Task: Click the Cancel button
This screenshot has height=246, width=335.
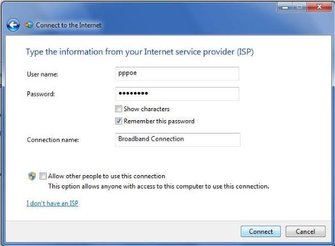Action: (x=306, y=231)
